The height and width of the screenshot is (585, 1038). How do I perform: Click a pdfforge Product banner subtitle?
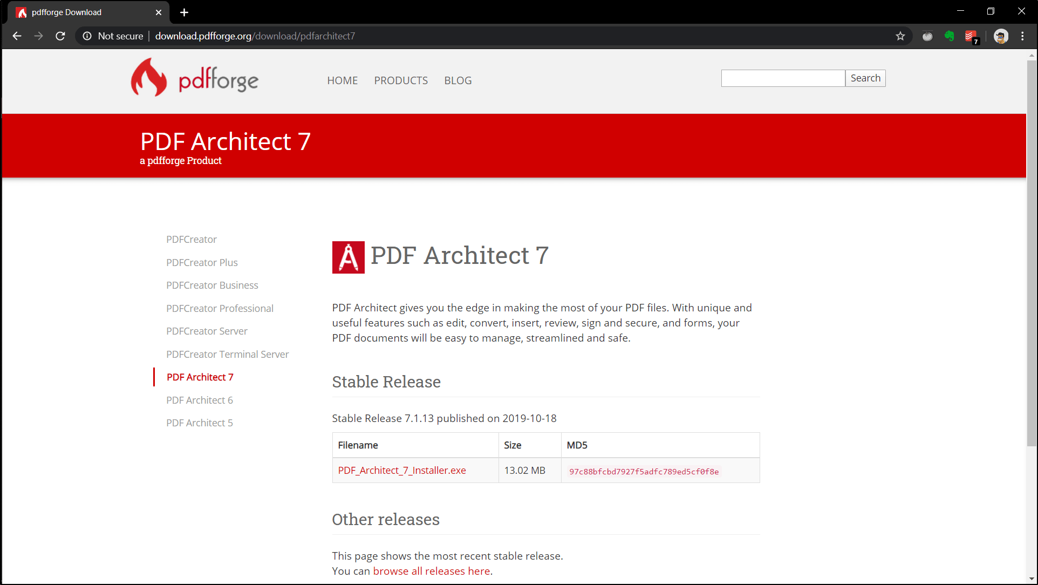(x=181, y=161)
